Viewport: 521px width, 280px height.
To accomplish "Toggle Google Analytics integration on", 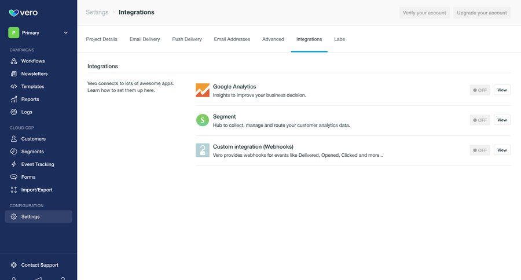I will 480,90.
